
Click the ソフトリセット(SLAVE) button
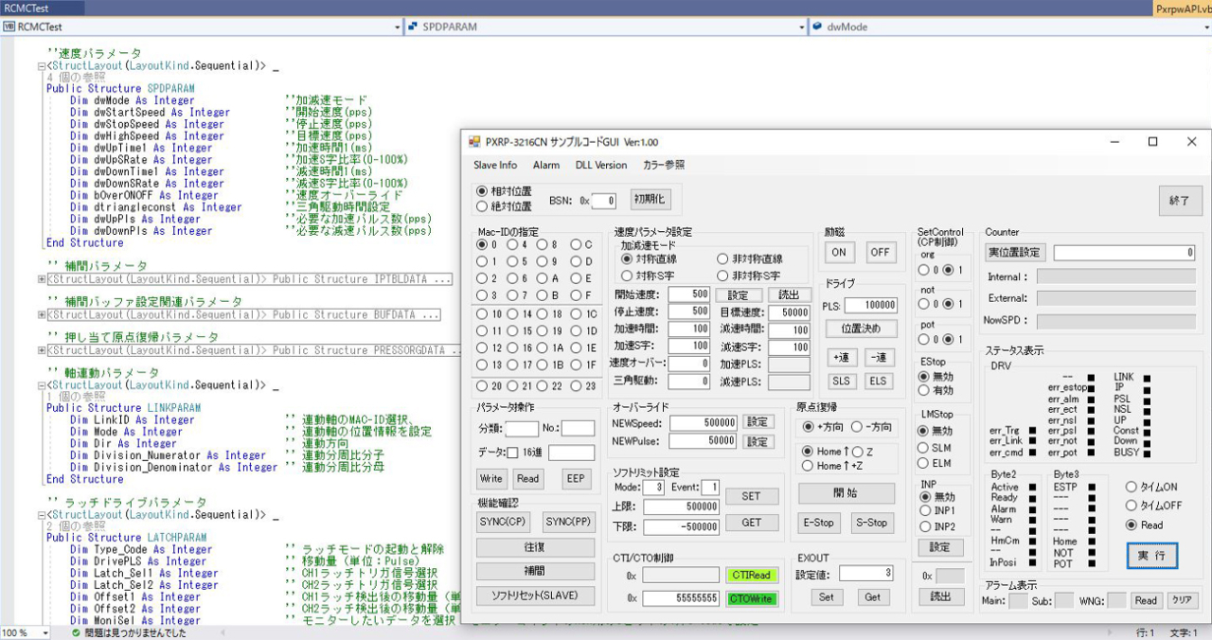(x=534, y=596)
